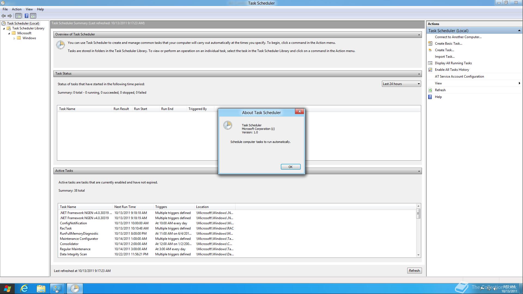Click the Task Scheduler taskbar icon

pos(75,289)
